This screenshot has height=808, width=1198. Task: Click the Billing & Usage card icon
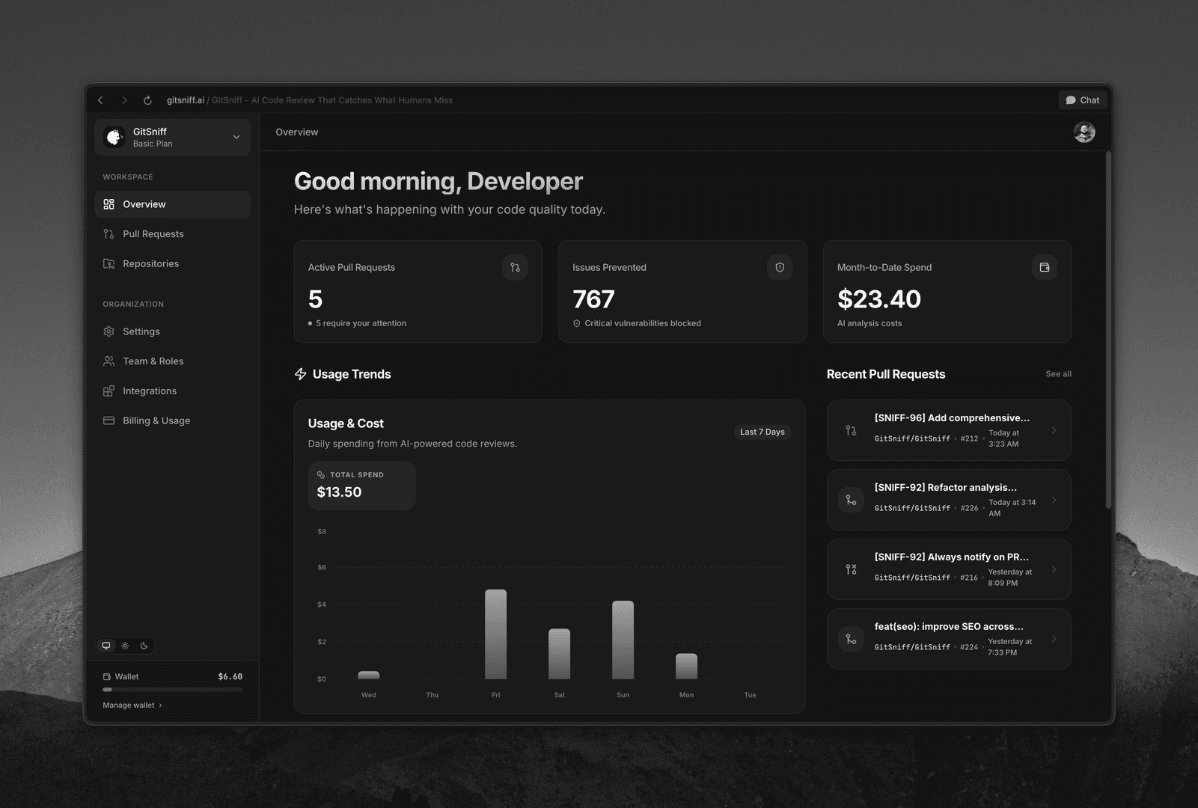tap(109, 420)
